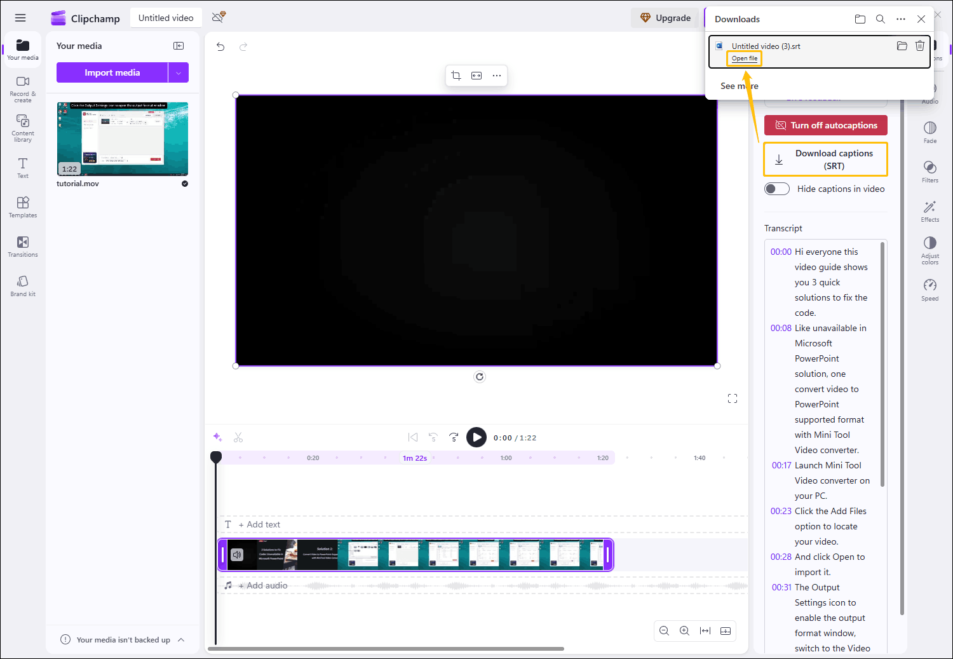Open the Text panel in the left sidebar
Image resolution: width=953 pixels, height=659 pixels.
22,167
